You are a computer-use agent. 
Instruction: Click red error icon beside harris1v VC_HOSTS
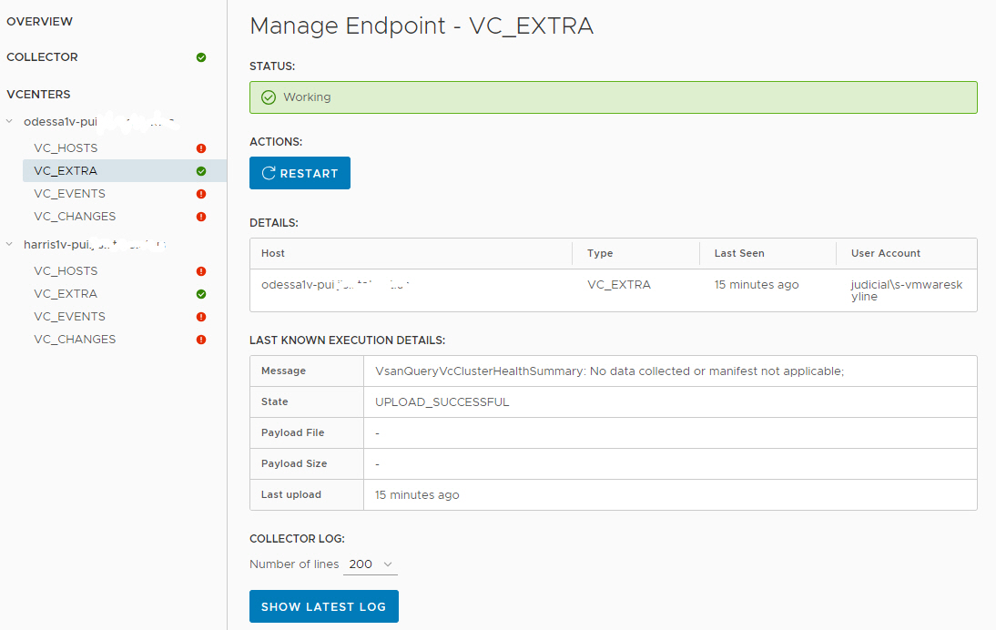point(200,270)
